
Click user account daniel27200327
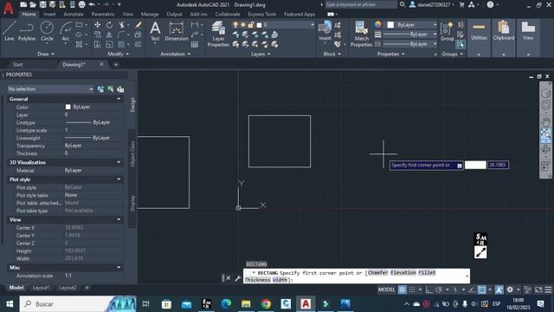click(x=434, y=4)
